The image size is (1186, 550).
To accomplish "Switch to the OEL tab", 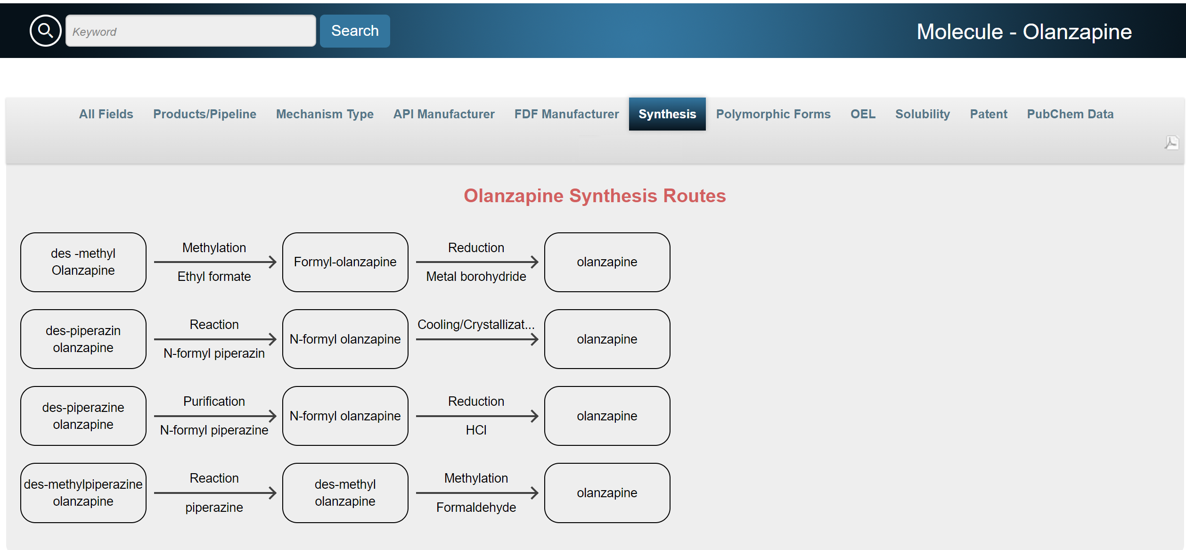I will click(862, 114).
